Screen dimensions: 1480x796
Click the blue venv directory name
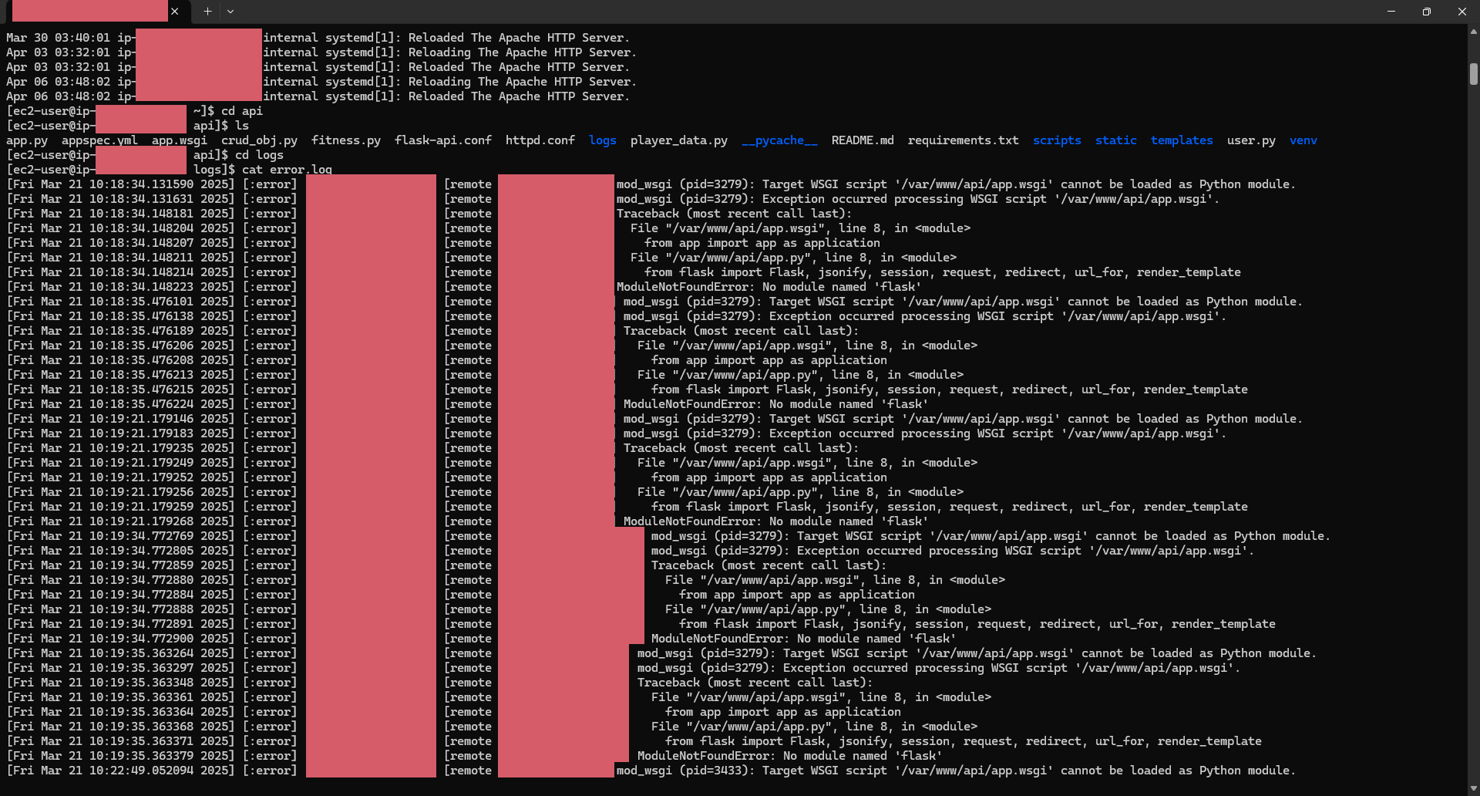[1303, 140]
